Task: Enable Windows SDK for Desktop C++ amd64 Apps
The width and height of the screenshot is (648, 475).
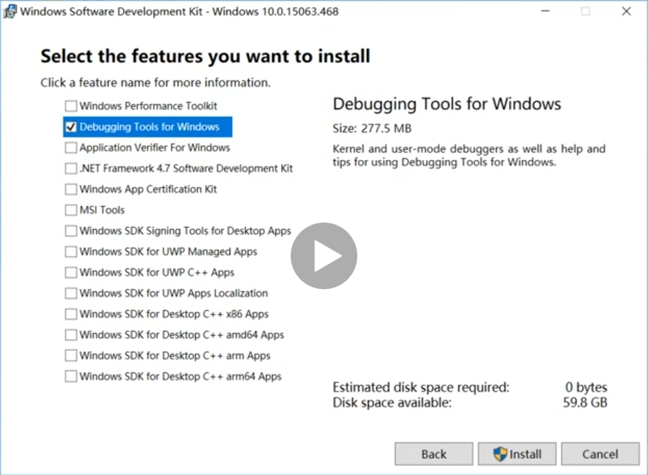Action: click(71, 335)
